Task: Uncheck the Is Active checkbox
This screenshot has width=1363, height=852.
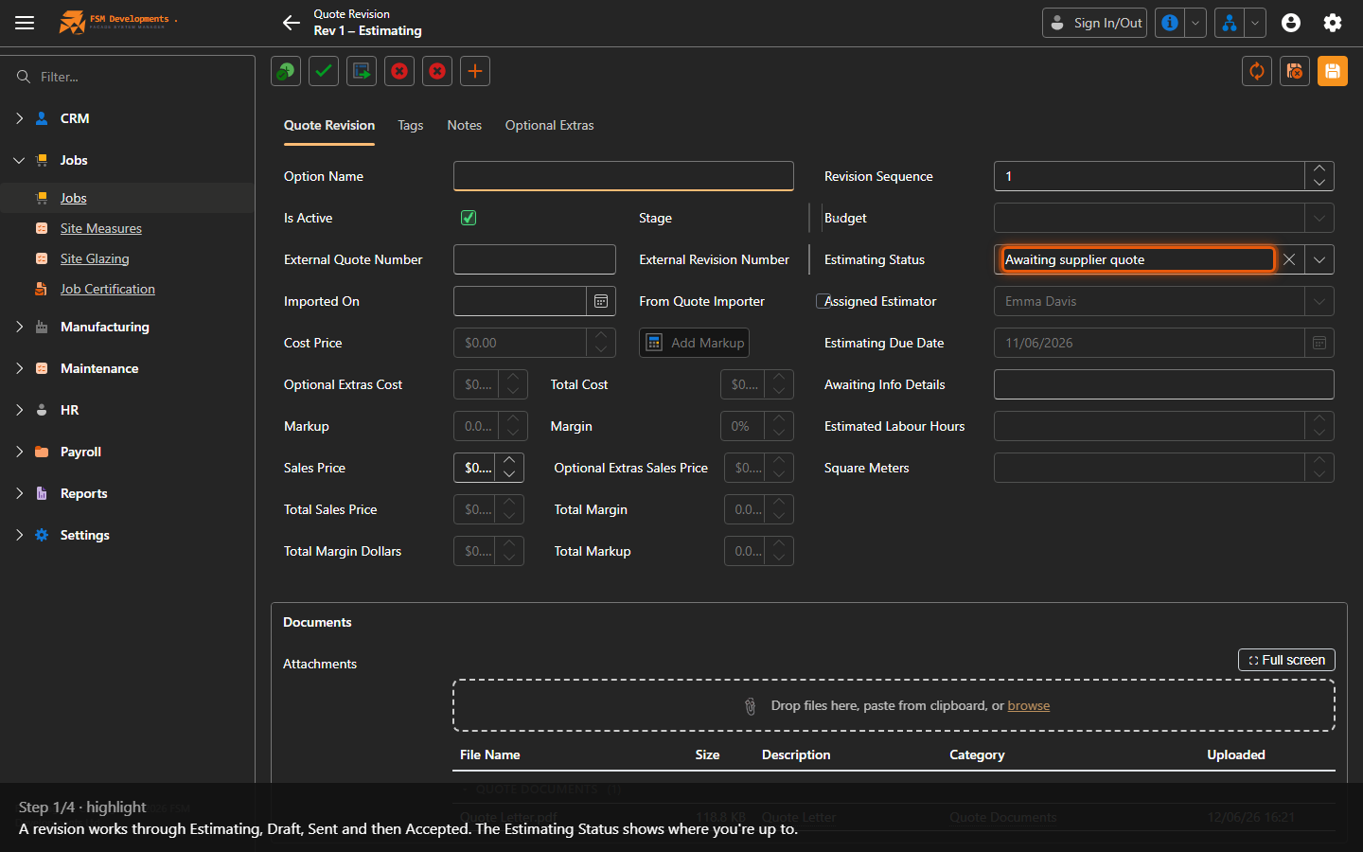Action: tap(469, 218)
